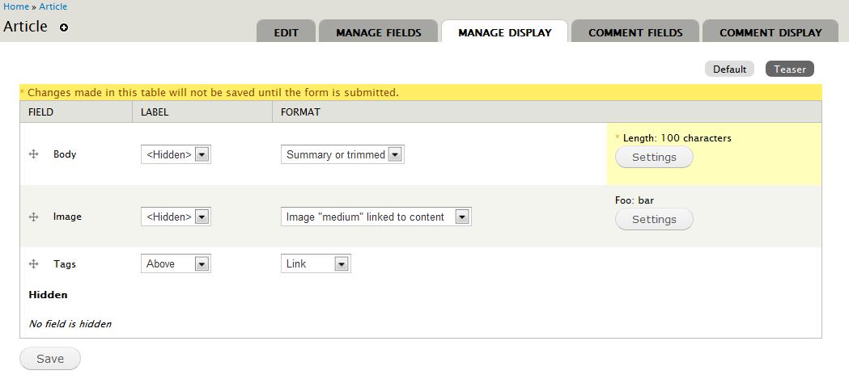Click the drag handle for Tags row
The image size is (849, 379).
tap(33, 263)
